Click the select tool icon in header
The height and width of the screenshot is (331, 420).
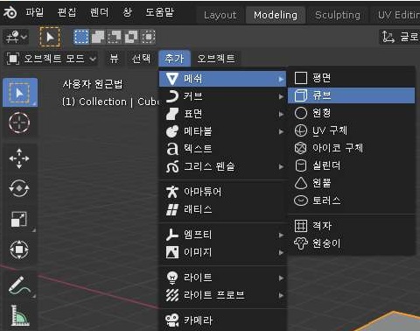point(50,37)
